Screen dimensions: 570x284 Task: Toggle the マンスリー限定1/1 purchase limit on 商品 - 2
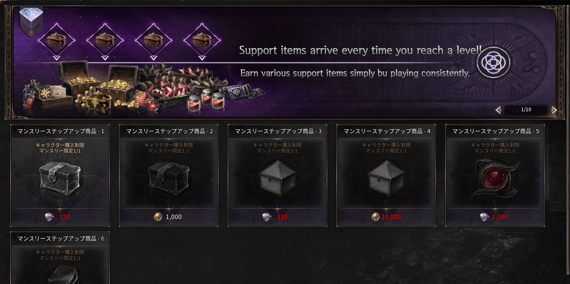point(169,151)
